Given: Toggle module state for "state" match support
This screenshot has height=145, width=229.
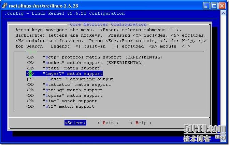Looking at the screenshot, I should (x=30, y=68).
